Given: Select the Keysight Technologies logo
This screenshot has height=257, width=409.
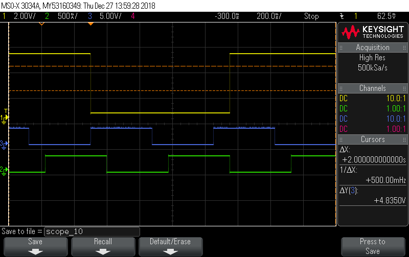Looking at the screenshot, I should click(x=373, y=32).
